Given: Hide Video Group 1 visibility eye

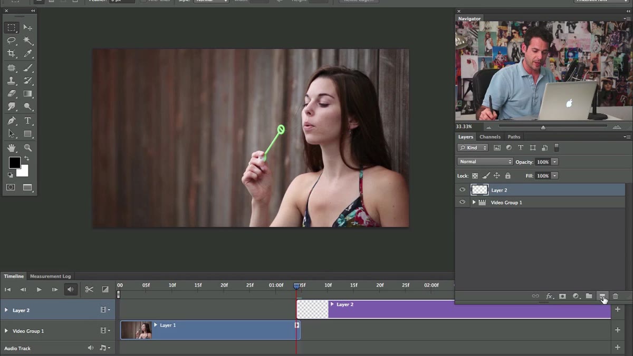Looking at the screenshot, I should [x=463, y=202].
